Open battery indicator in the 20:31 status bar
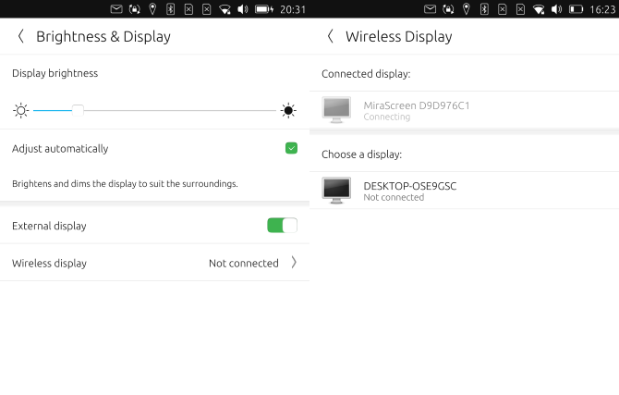Screen dimensions: 619x395 click(263, 9)
